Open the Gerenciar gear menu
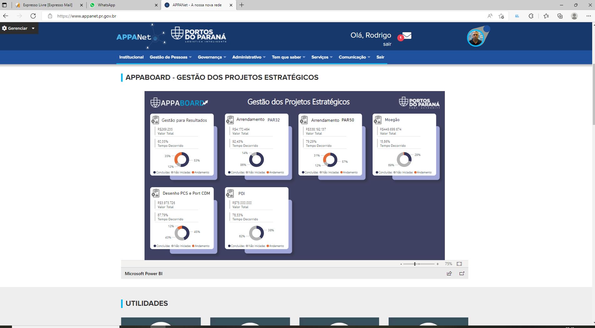This screenshot has width=595, height=328. coord(19,28)
